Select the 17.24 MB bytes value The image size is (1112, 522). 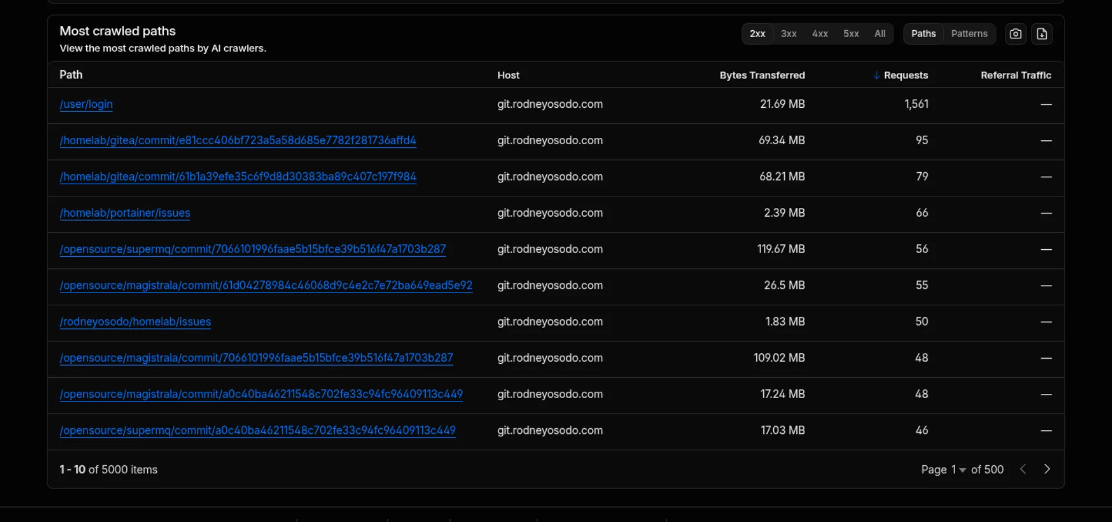point(783,394)
